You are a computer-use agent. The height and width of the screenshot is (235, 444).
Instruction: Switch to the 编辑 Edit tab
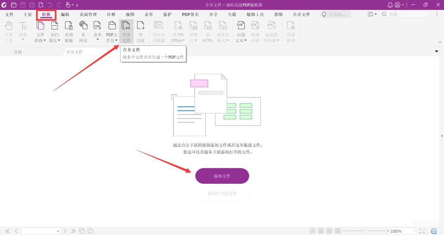point(65,14)
